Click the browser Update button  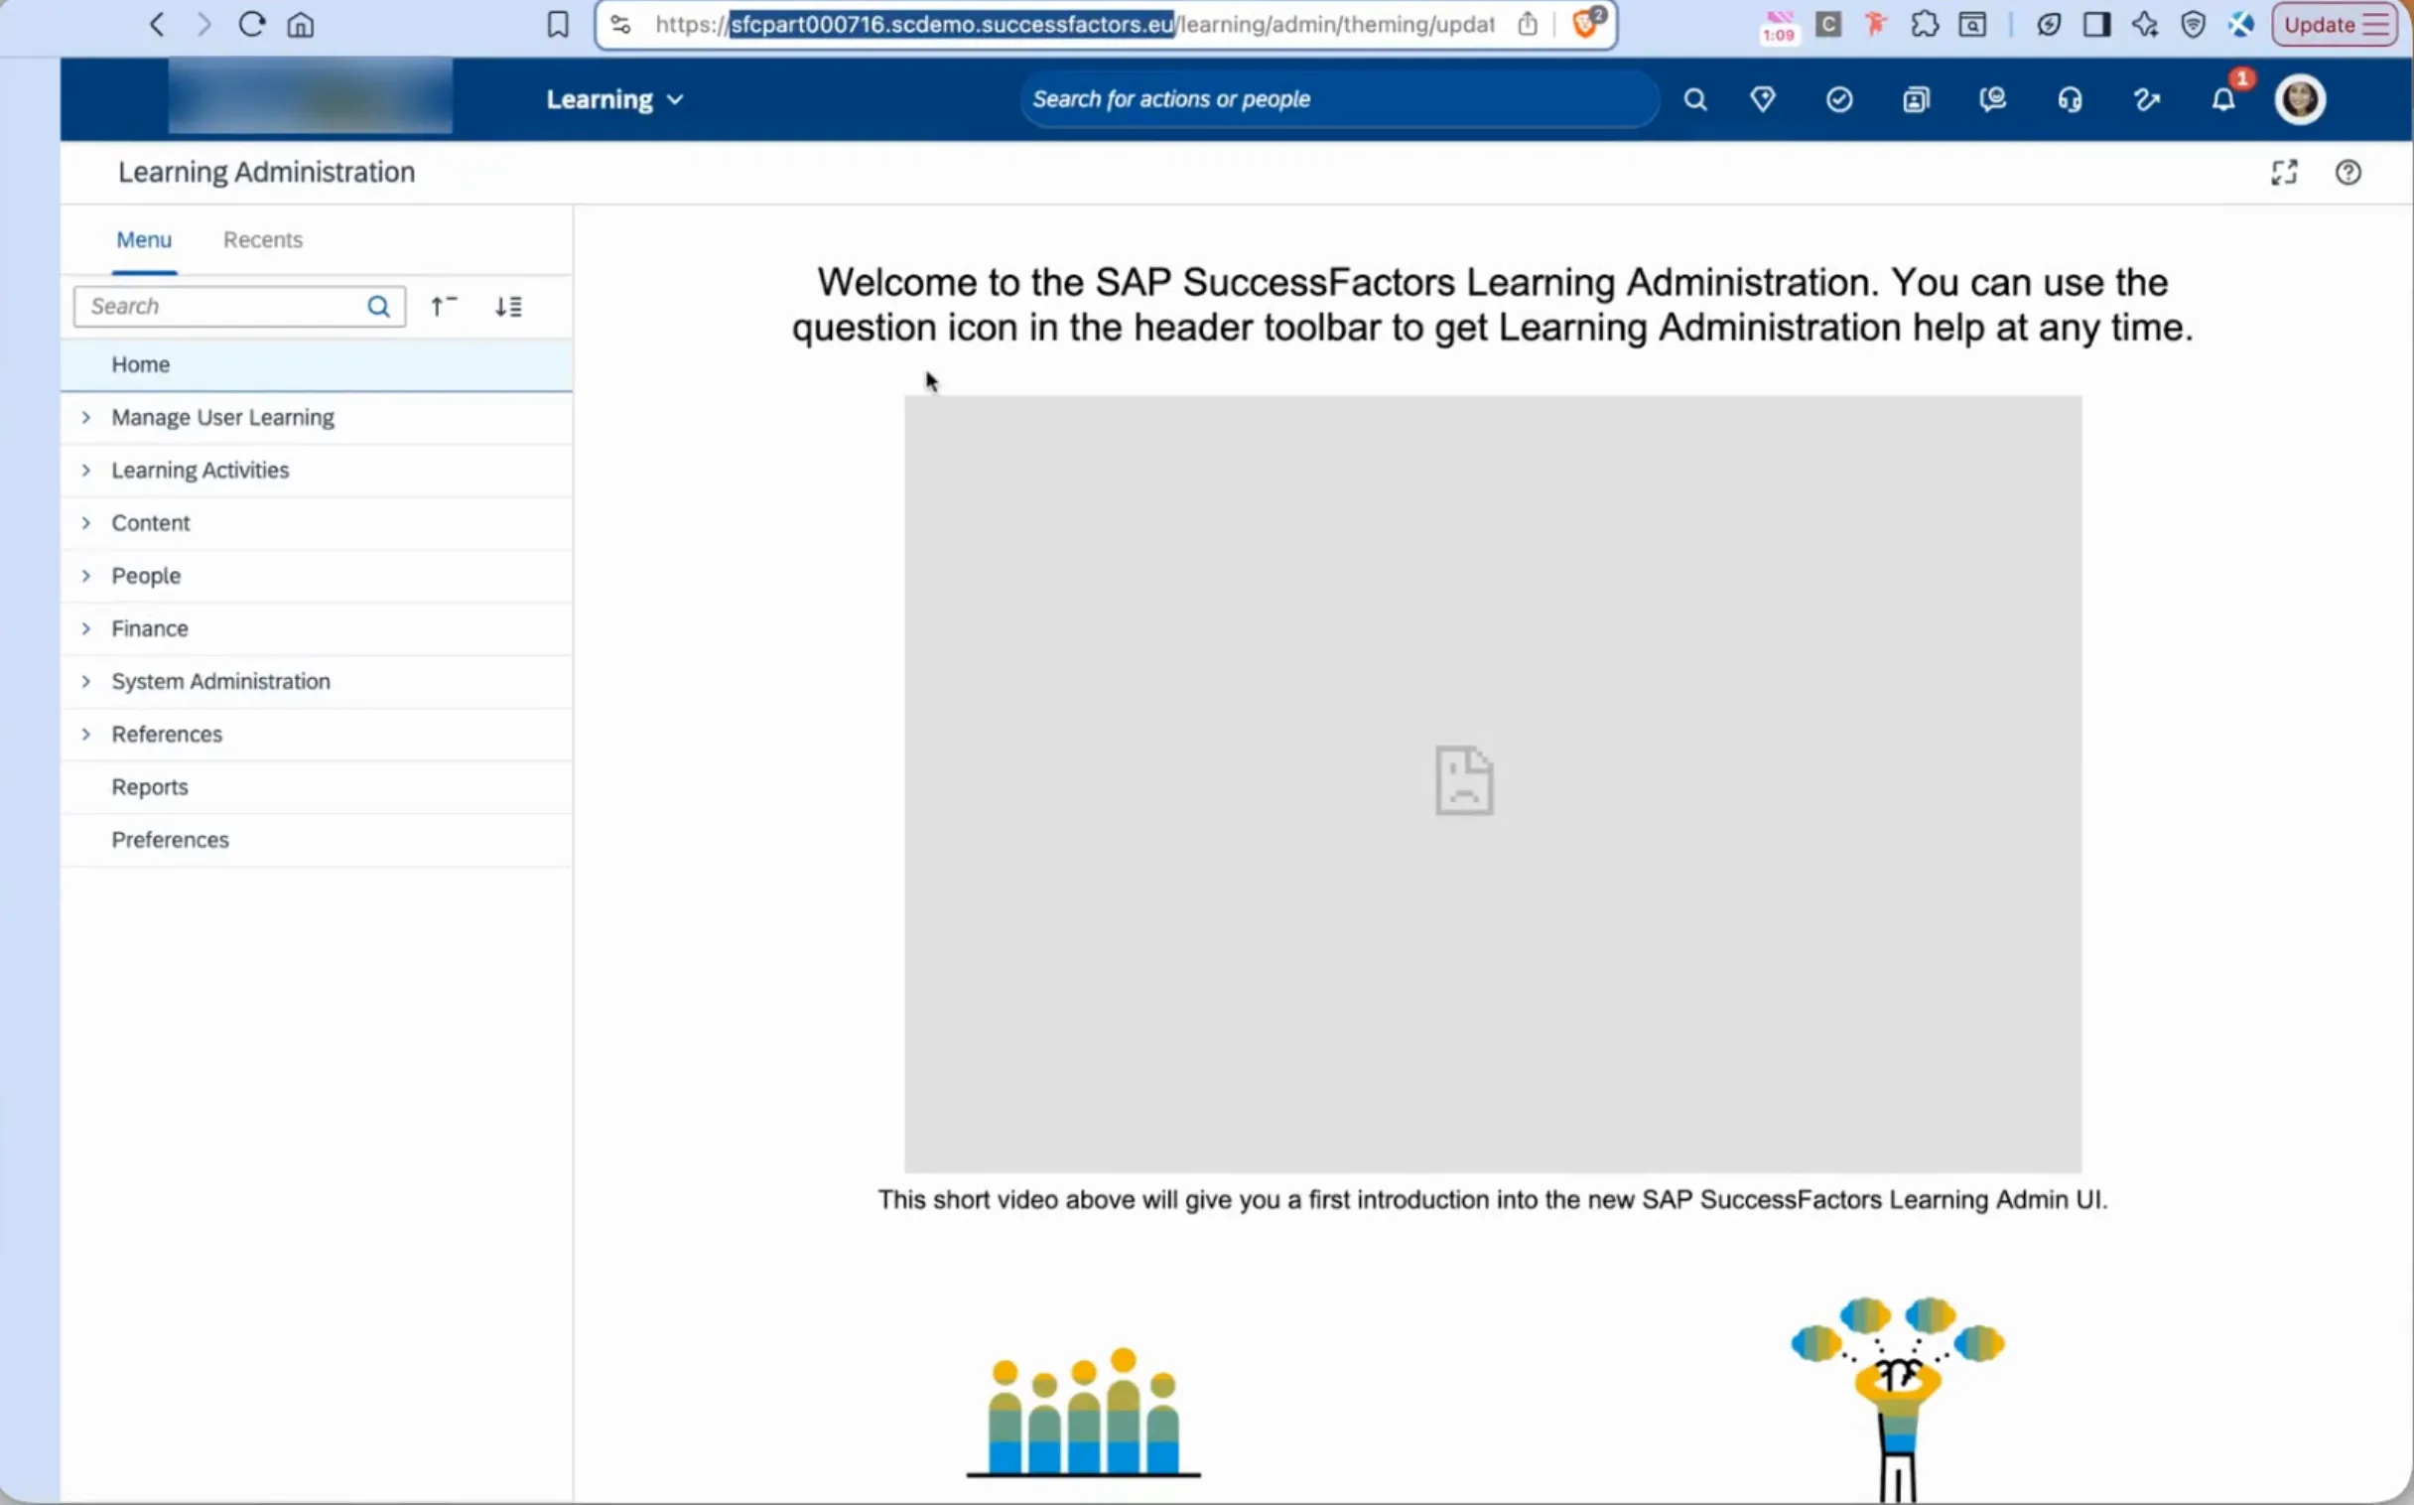coord(2335,24)
